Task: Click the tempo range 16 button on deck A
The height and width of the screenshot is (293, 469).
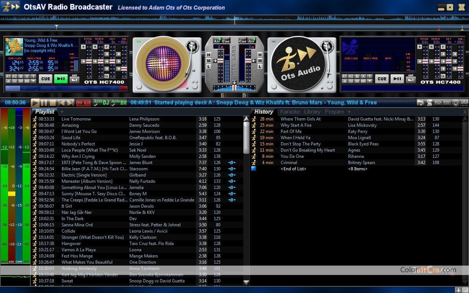Action: click(95, 47)
